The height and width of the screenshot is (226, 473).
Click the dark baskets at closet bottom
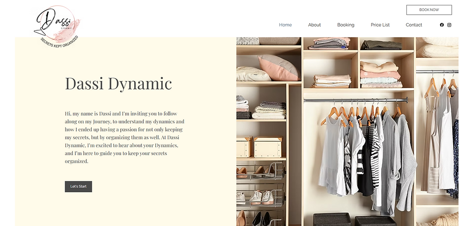click(x=354, y=219)
